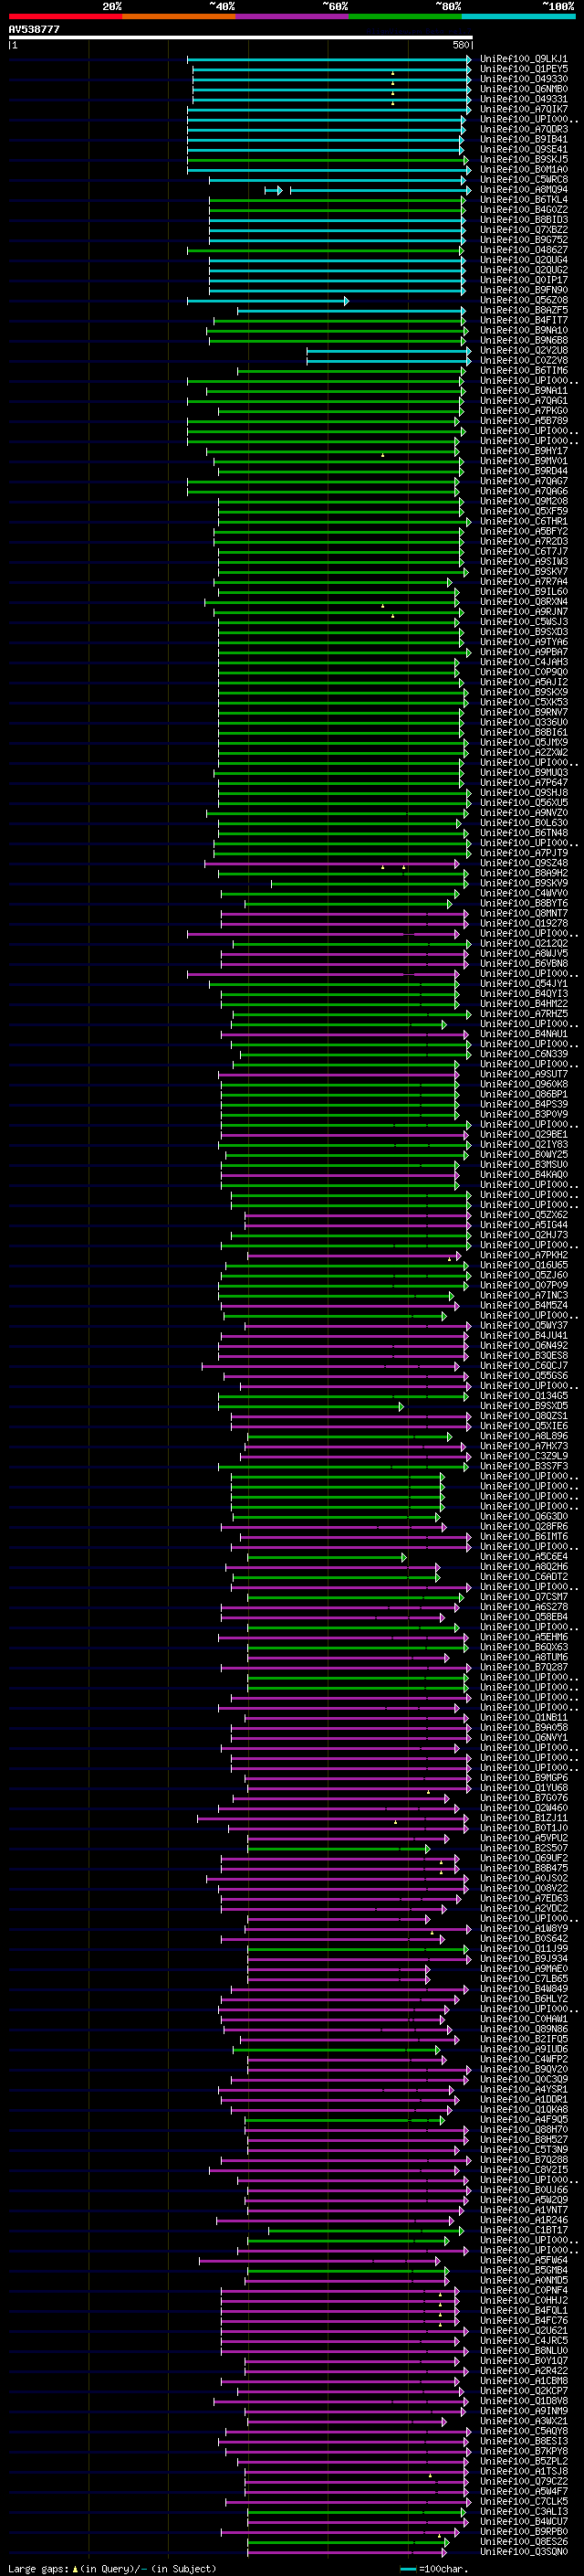584x2576 pixels.
Task: Select the UniRef100_Q79CZ2 label
Action: [523, 2481]
